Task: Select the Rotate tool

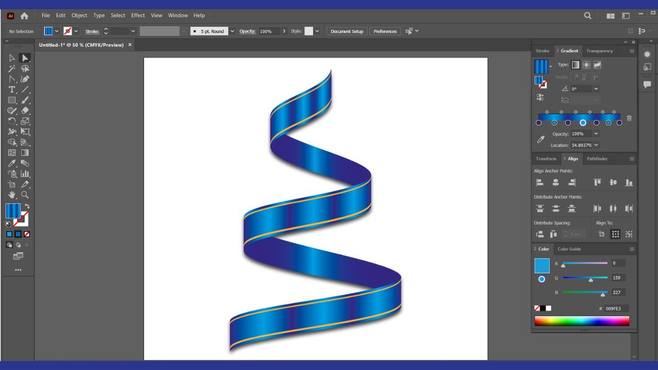Action: point(12,121)
